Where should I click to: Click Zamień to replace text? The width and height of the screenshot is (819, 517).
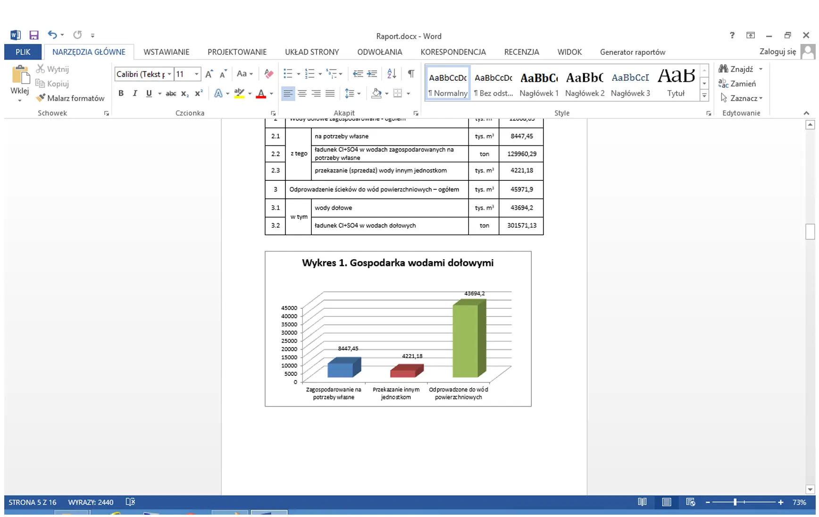pos(737,84)
